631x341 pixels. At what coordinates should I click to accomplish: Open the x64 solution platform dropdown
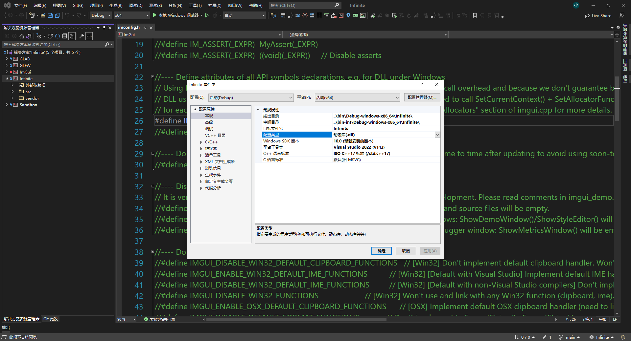click(x=131, y=15)
